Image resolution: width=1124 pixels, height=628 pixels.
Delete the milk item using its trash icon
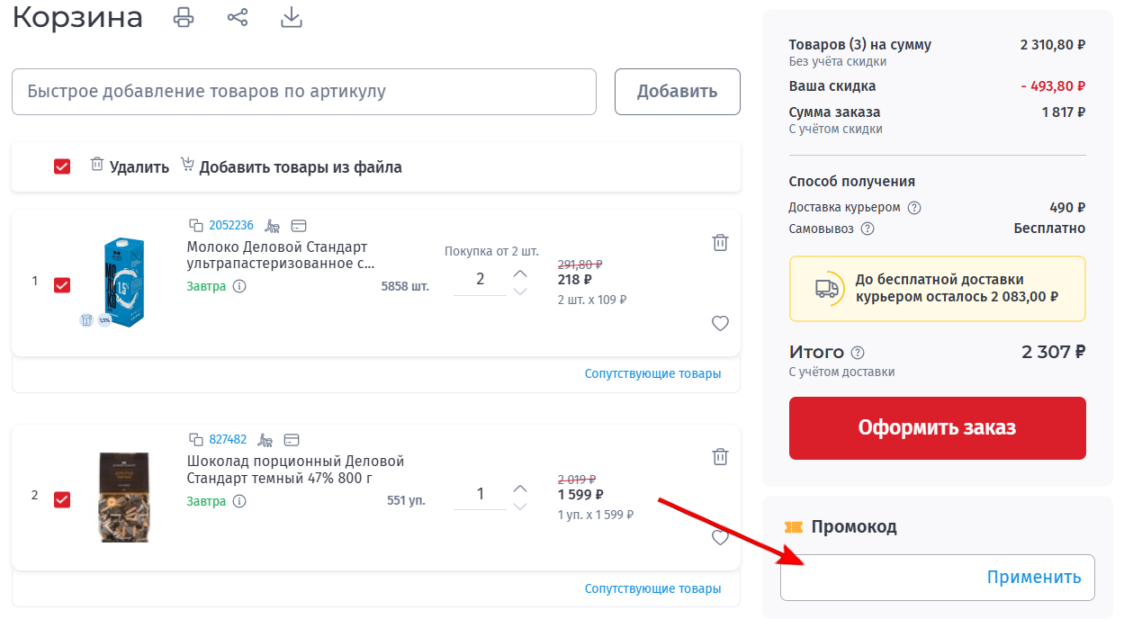pos(720,242)
